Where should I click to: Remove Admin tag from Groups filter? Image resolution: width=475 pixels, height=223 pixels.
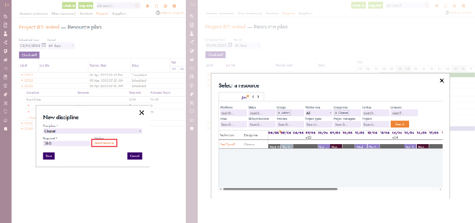click(279, 113)
